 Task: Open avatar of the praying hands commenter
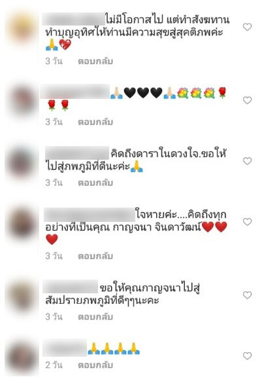click(x=22, y=357)
